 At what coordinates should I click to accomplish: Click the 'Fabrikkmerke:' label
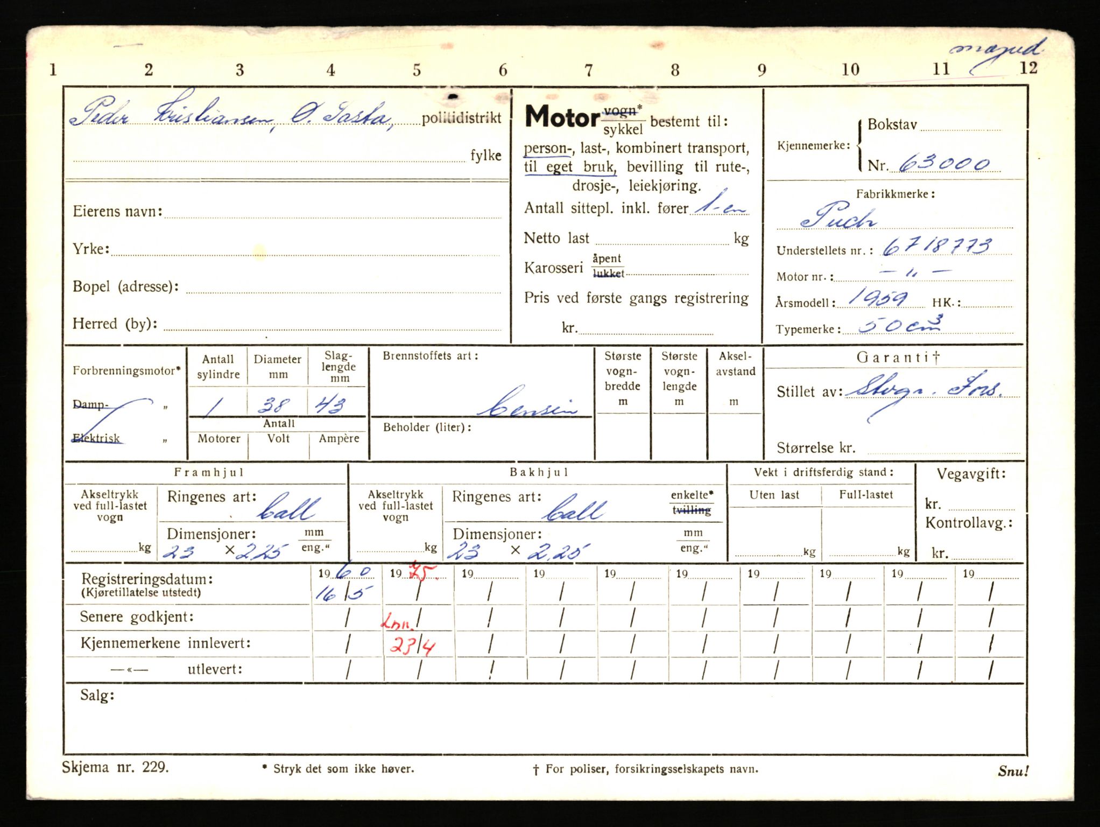click(895, 194)
